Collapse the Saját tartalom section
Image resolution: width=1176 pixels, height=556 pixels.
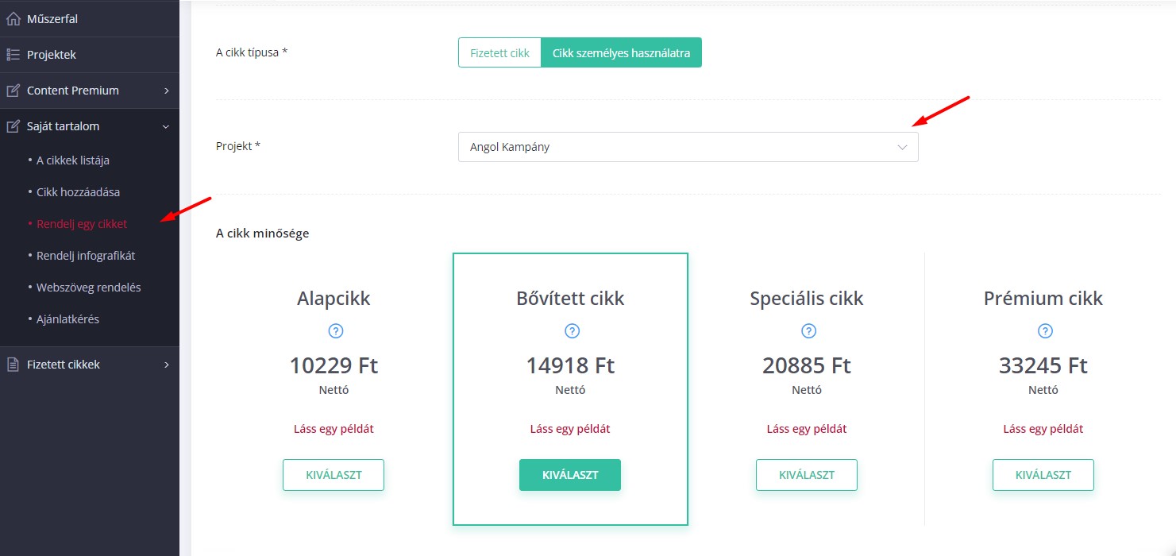click(166, 126)
